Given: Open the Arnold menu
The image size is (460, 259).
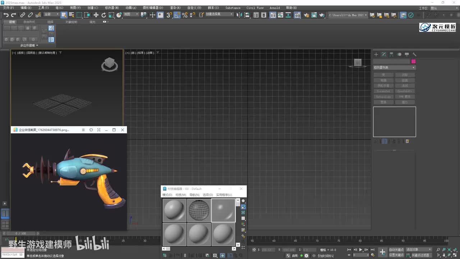Looking at the screenshot, I should (275, 8).
